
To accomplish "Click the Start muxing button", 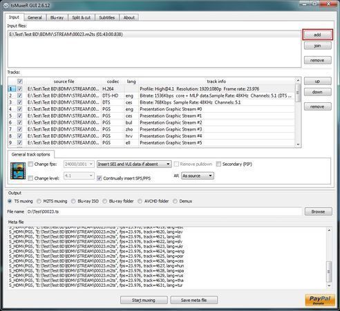I will tap(144, 300).
